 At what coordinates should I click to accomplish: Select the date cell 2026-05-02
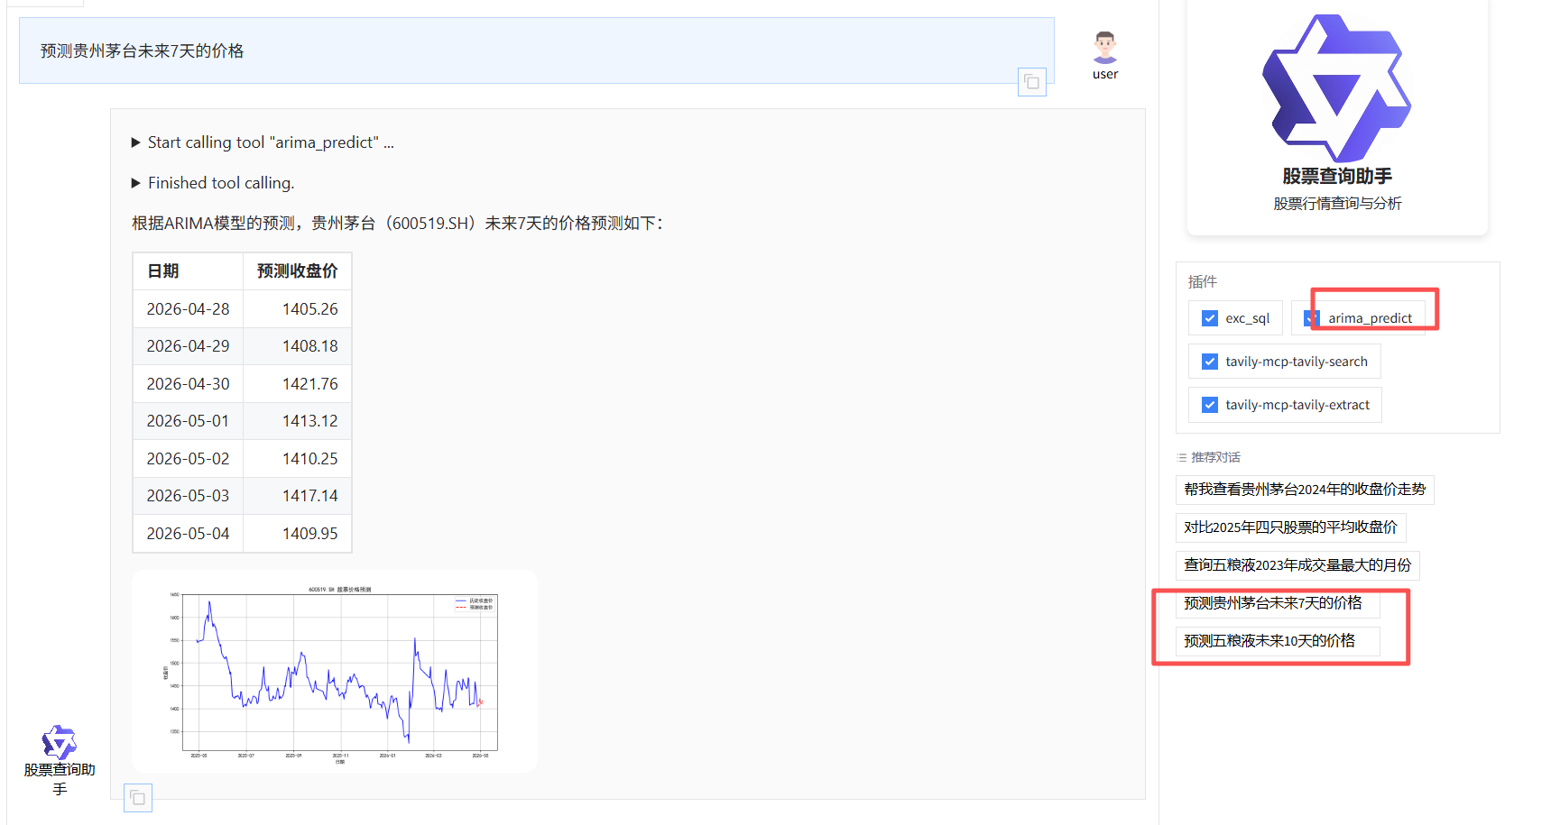[x=188, y=459]
